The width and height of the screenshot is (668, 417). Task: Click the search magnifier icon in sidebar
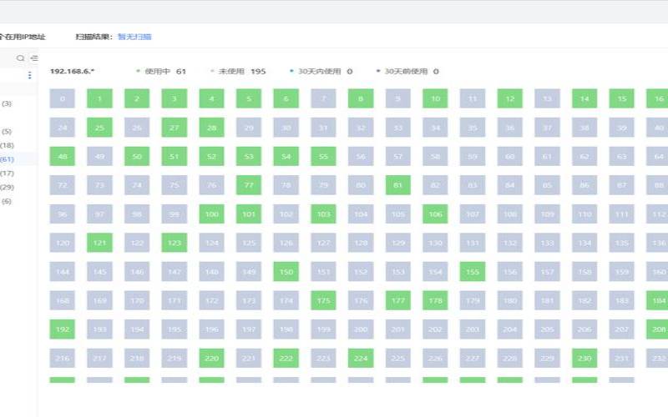[21, 58]
